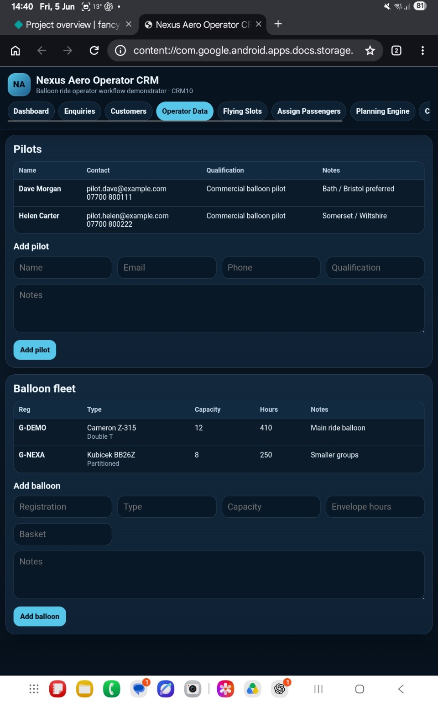Open the Dashboard tab

(31, 111)
